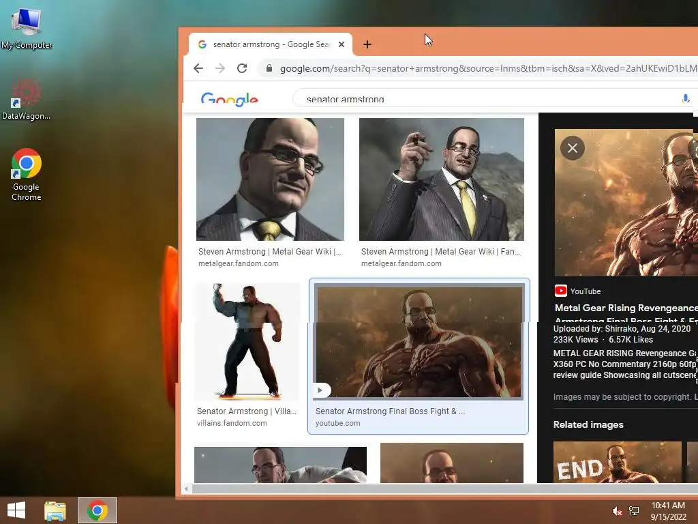This screenshot has width=698, height=524.
Task: View the site lock security info
Action: click(x=269, y=68)
